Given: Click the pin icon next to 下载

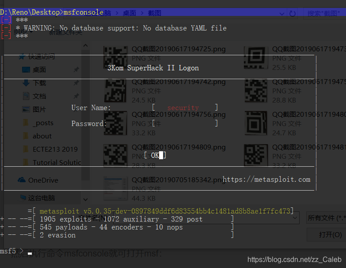Looking at the screenshot, I should coord(76,83).
